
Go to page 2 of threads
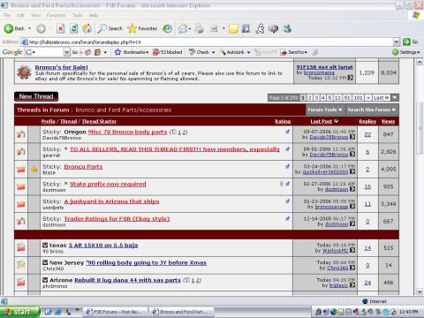[x=310, y=97]
